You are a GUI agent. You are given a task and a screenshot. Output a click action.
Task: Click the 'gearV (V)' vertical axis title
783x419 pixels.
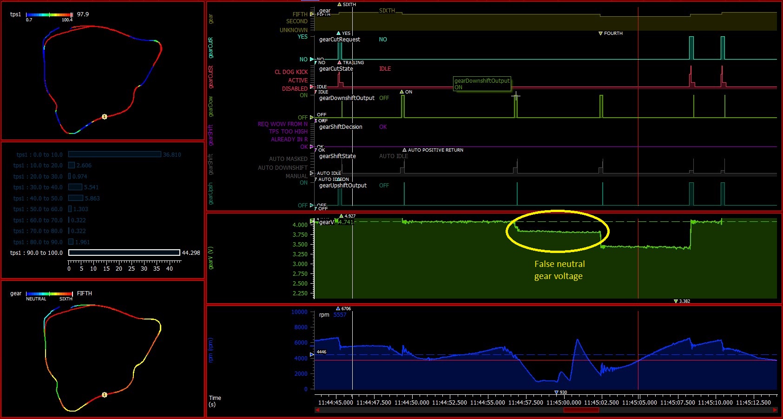[x=211, y=258]
